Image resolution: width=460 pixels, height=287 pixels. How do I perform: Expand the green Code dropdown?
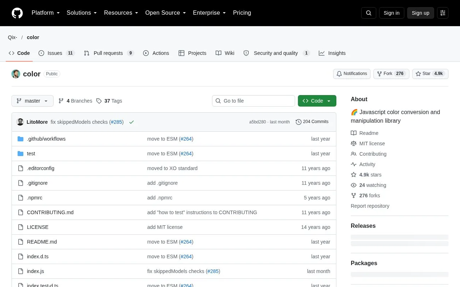(x=317, y=101)
